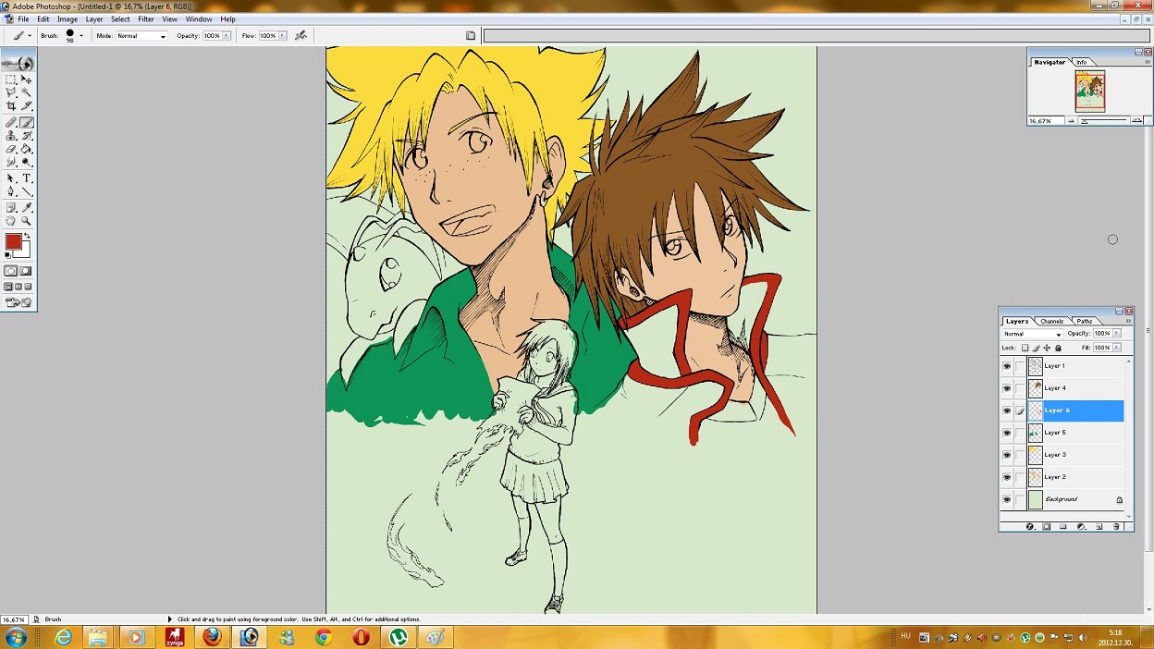Viewport: 1154px width, 649px height.
Task: Select the Move tool
Action: click(x=27, y=80)
